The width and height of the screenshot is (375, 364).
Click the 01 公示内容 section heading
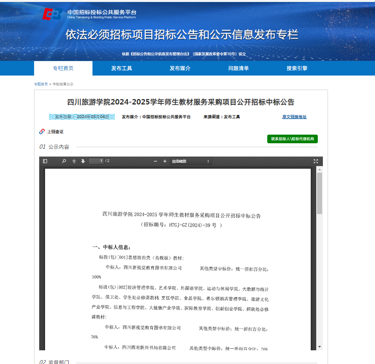click(x=54, y=147)
